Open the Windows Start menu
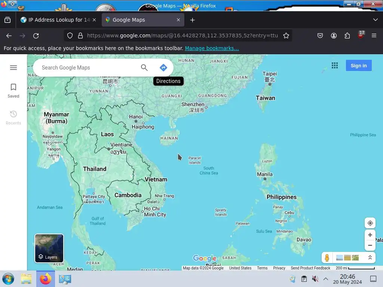The image size is (383, 287). coord(8,279)
